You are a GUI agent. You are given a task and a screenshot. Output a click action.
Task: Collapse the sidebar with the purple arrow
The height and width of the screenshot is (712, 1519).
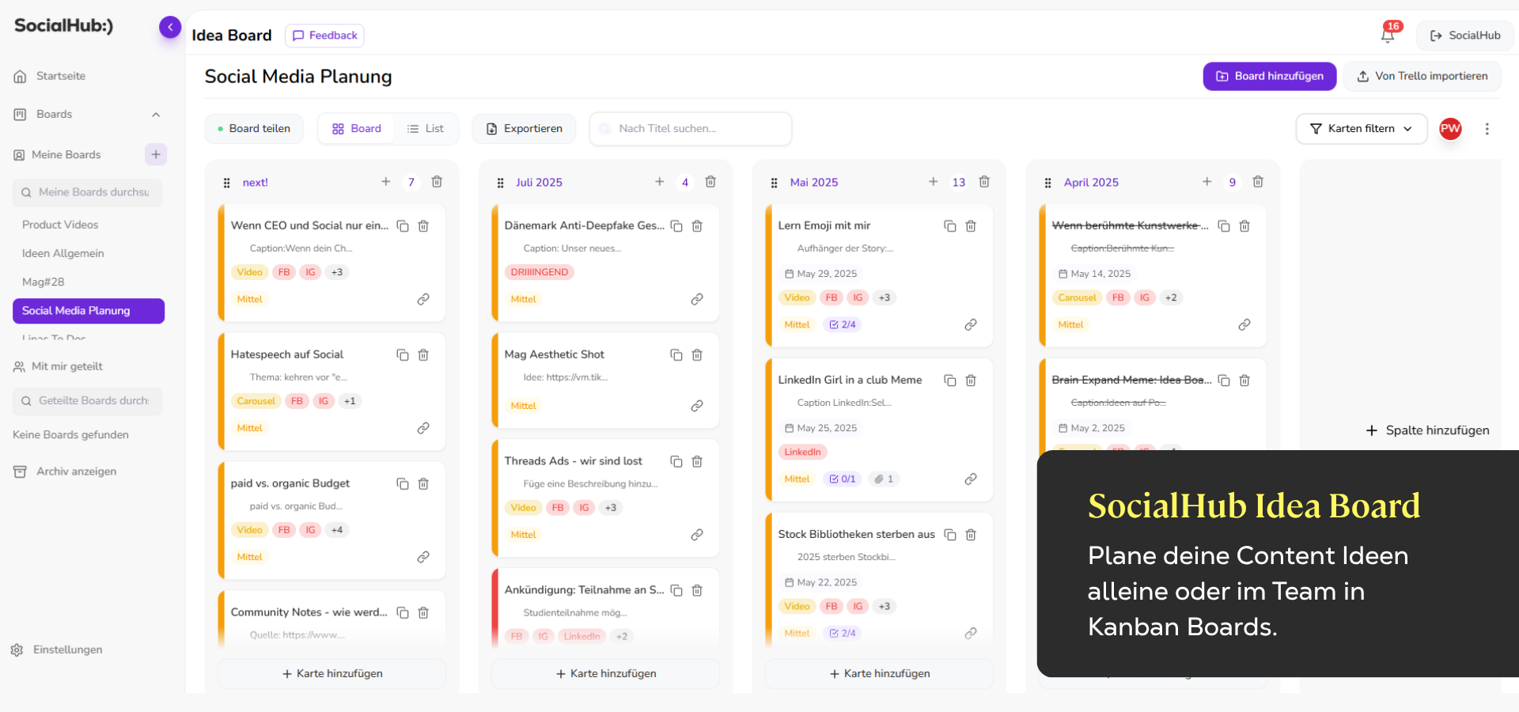pos(170,28)
